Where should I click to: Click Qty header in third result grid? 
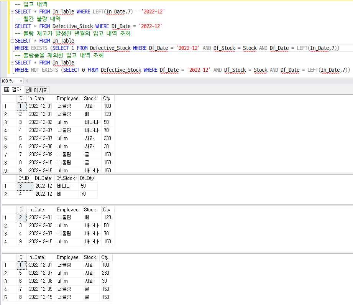coord(107,210)
